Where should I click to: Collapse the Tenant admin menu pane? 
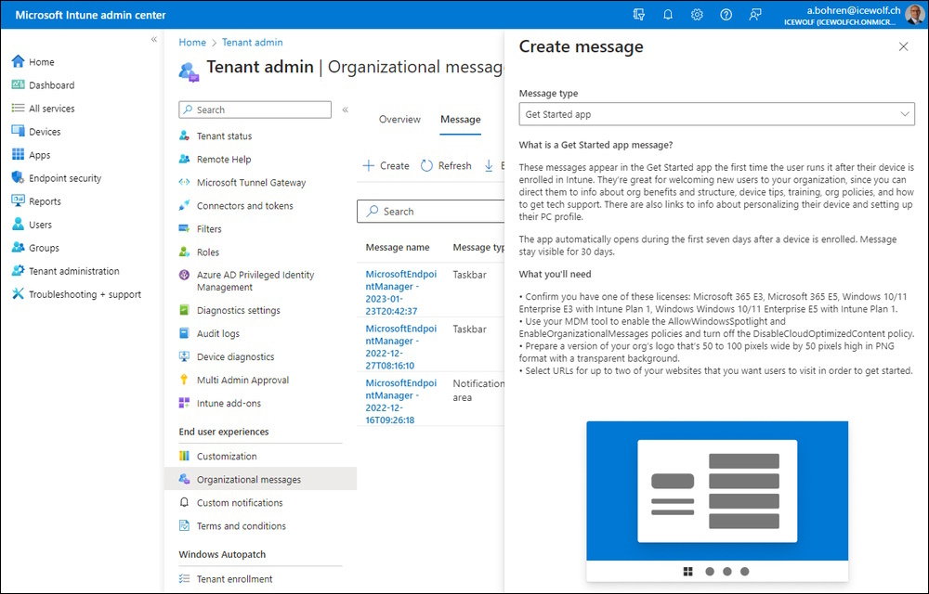(345, 110)
